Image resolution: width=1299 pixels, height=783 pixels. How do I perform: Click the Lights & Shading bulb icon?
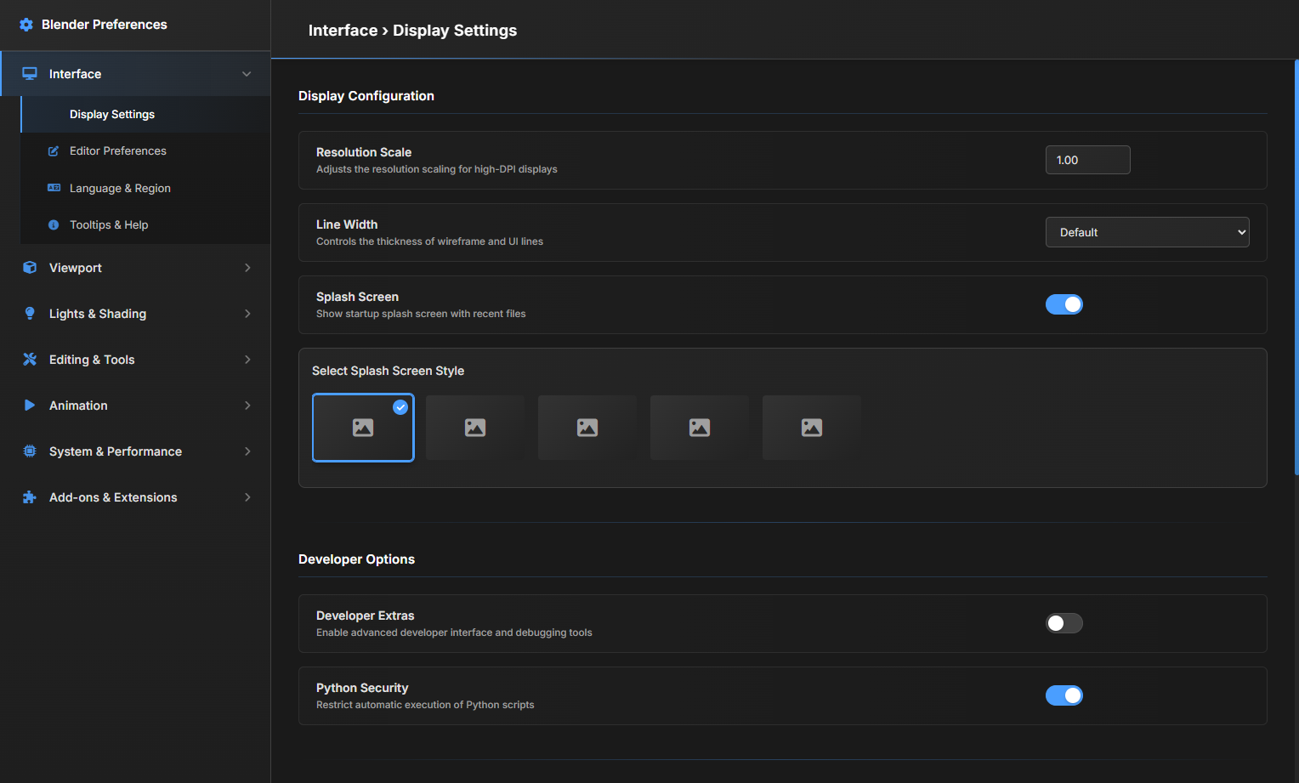(30, 314)
